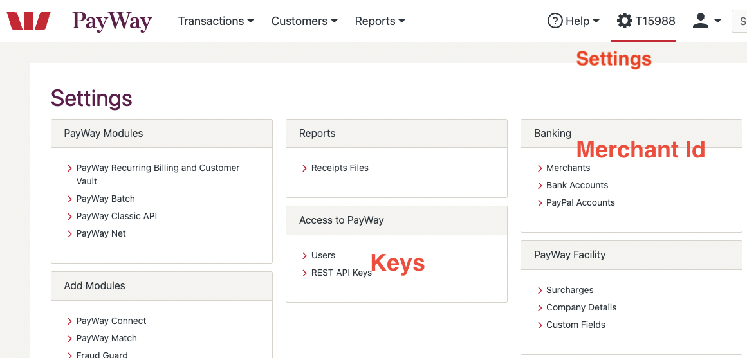Click the chevron beside Surcharges

click(540, 291)
